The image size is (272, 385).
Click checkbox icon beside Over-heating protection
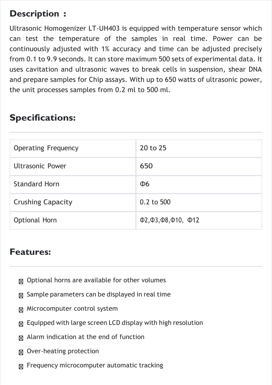coord(21,352)
